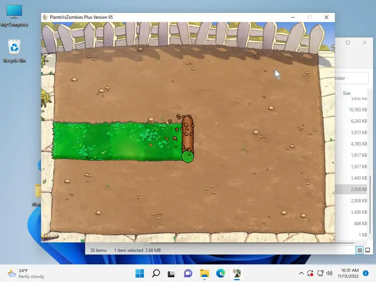
Task: Open the weather widget showing 24°F
Action: (26, 273)
